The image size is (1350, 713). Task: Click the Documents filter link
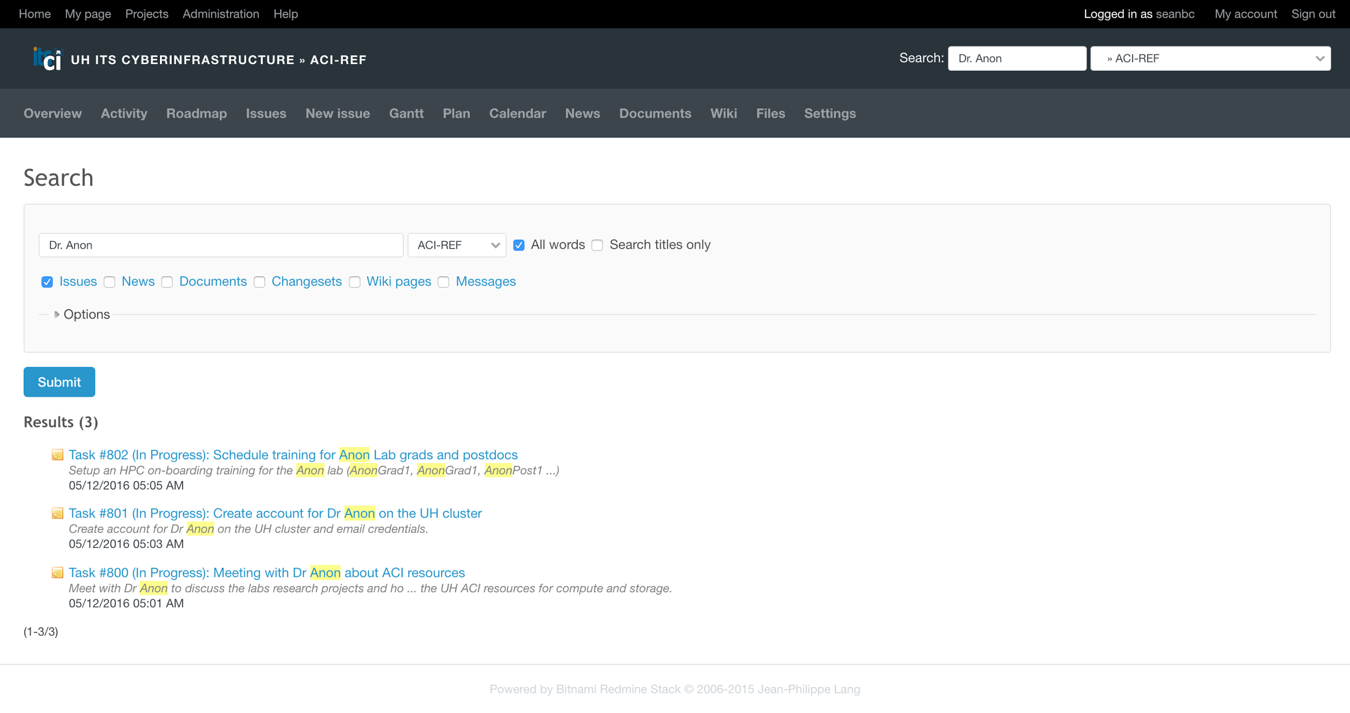(x=213, y=282)
